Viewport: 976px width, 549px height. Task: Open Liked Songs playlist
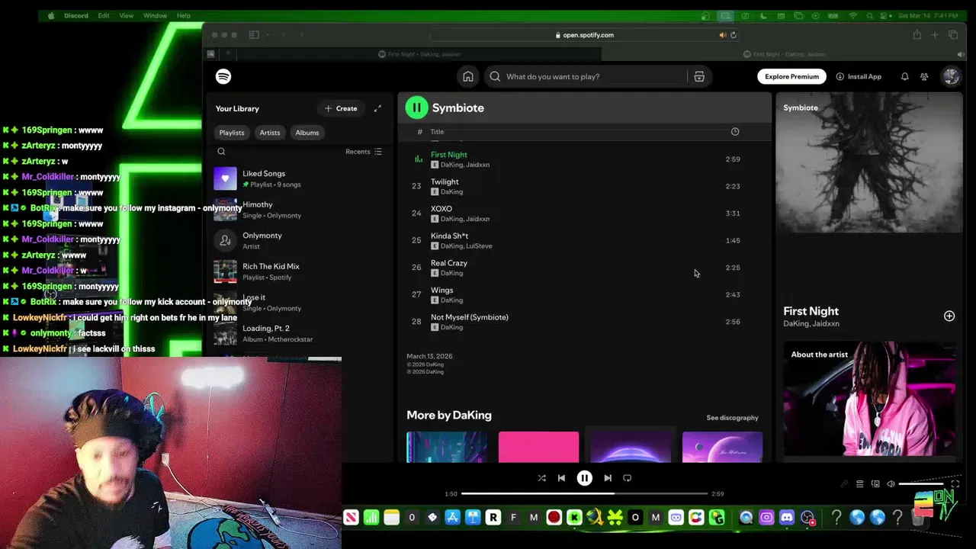pos(299,178)
